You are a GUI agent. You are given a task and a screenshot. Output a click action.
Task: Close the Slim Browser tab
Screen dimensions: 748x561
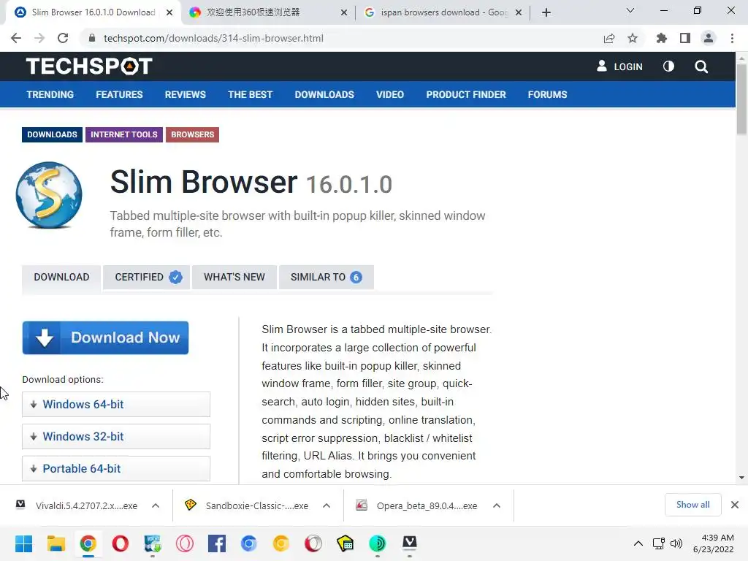tap(169, 12)
